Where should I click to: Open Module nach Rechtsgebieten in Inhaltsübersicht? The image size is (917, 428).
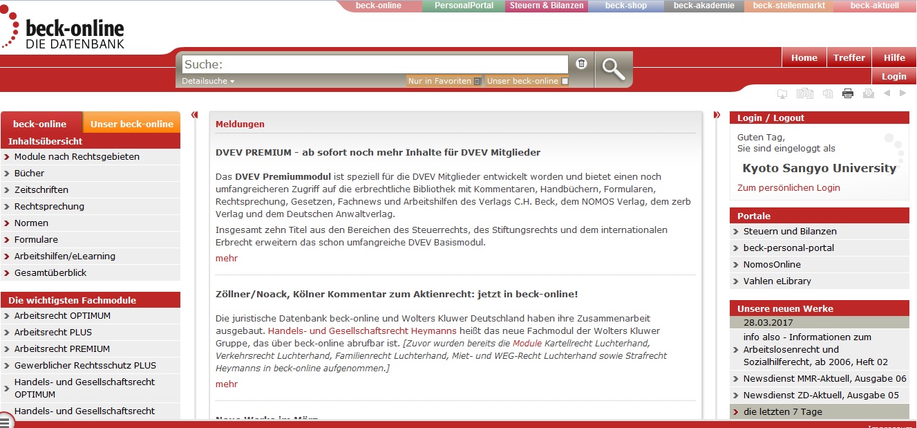click(x=91, y=157)
